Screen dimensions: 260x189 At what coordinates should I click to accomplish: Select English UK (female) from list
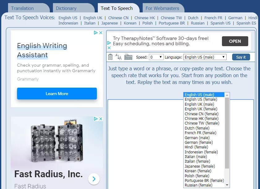point(201,109)
